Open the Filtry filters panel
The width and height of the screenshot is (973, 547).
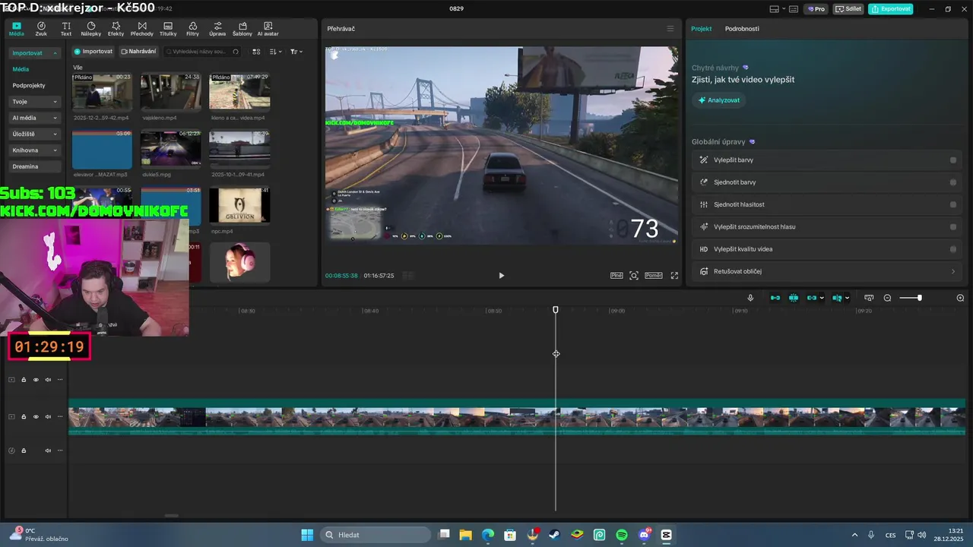pyautogui.click(x=192, y=29)
